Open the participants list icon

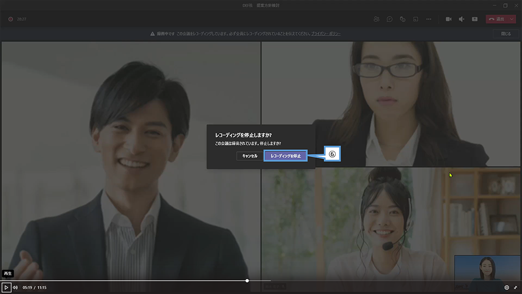pos(376,19)
